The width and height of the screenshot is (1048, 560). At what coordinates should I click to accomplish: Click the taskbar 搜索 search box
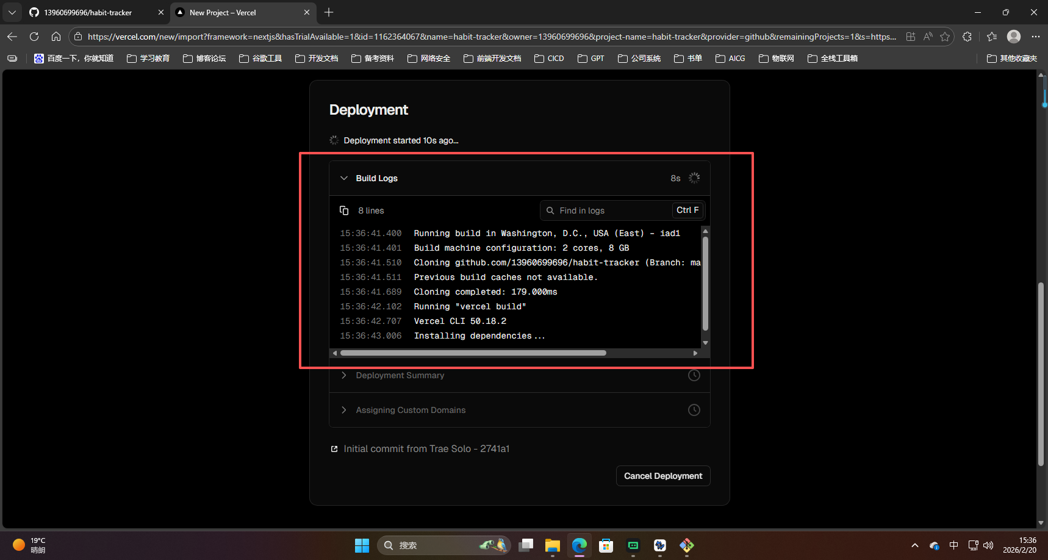tap(444, 545)
